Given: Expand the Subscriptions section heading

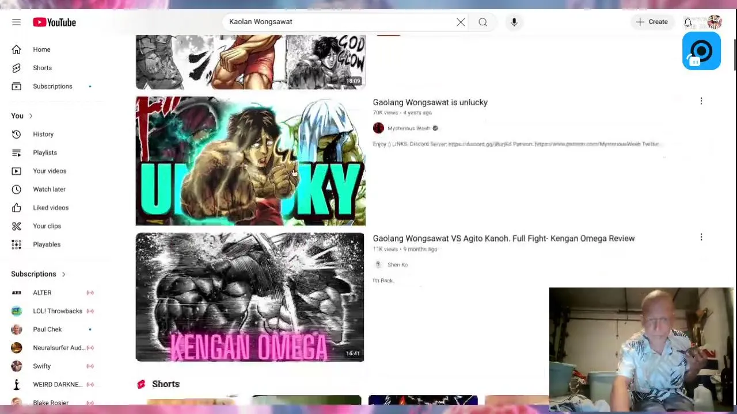Looking at the screenshot, I should (39, 274).
